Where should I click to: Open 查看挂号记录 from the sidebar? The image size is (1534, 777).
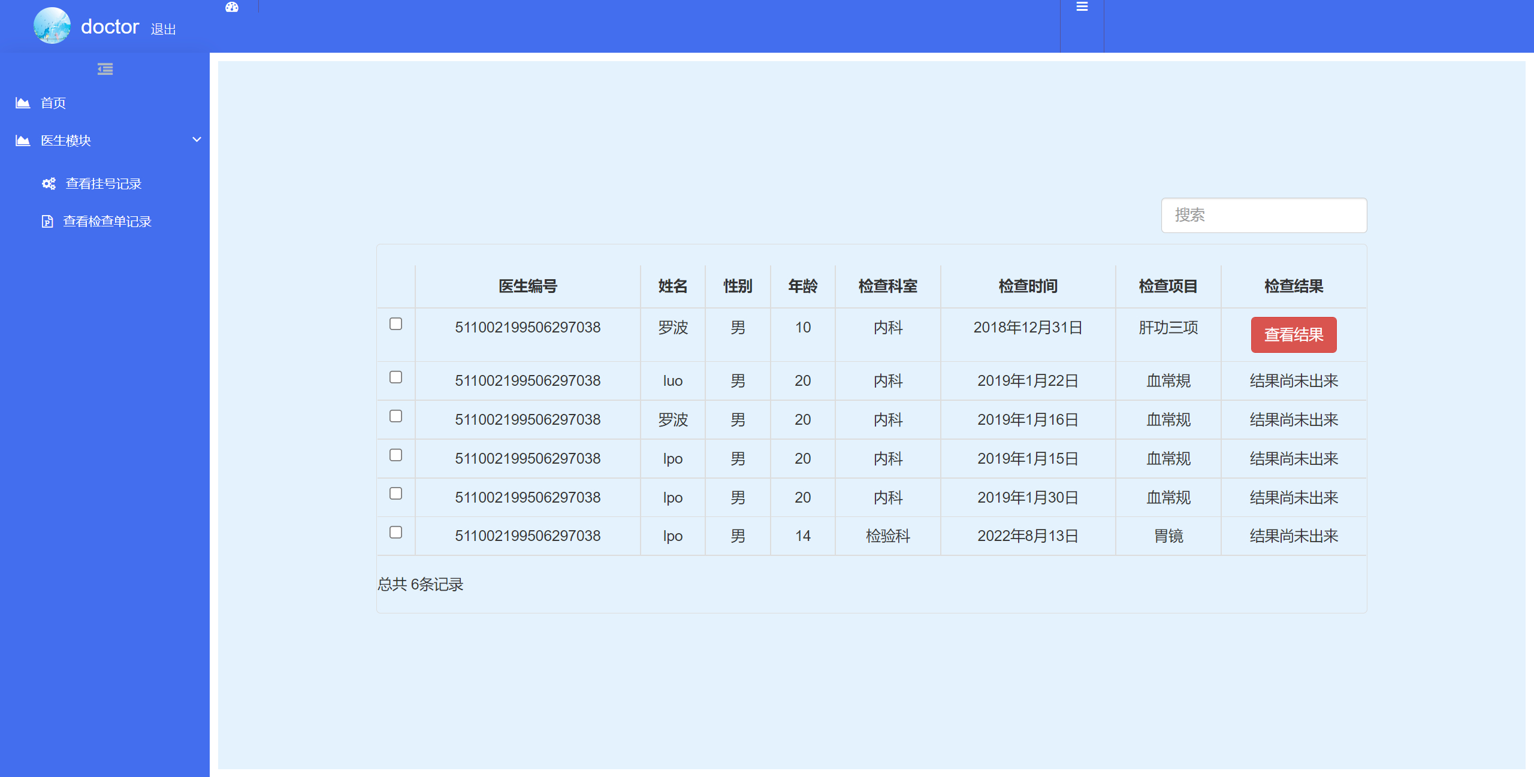click(103, 183)
